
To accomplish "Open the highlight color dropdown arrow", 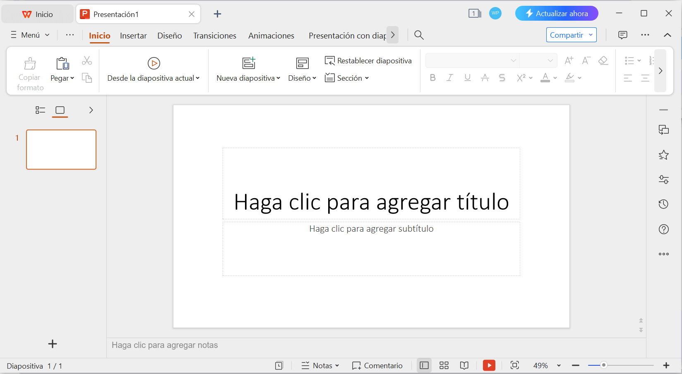I will (580, 78).
